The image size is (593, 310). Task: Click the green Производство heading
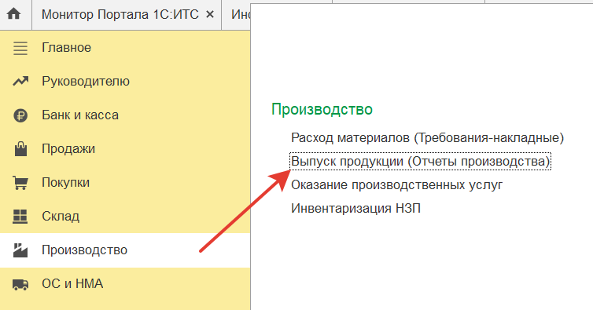(322, 110)
